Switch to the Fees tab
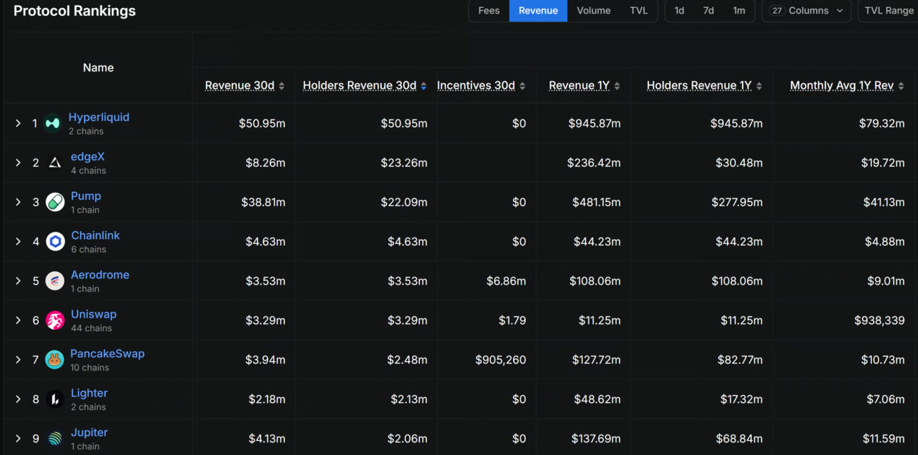Image resolution: width=918 pixels, height=455 pixels. (489, 11)
